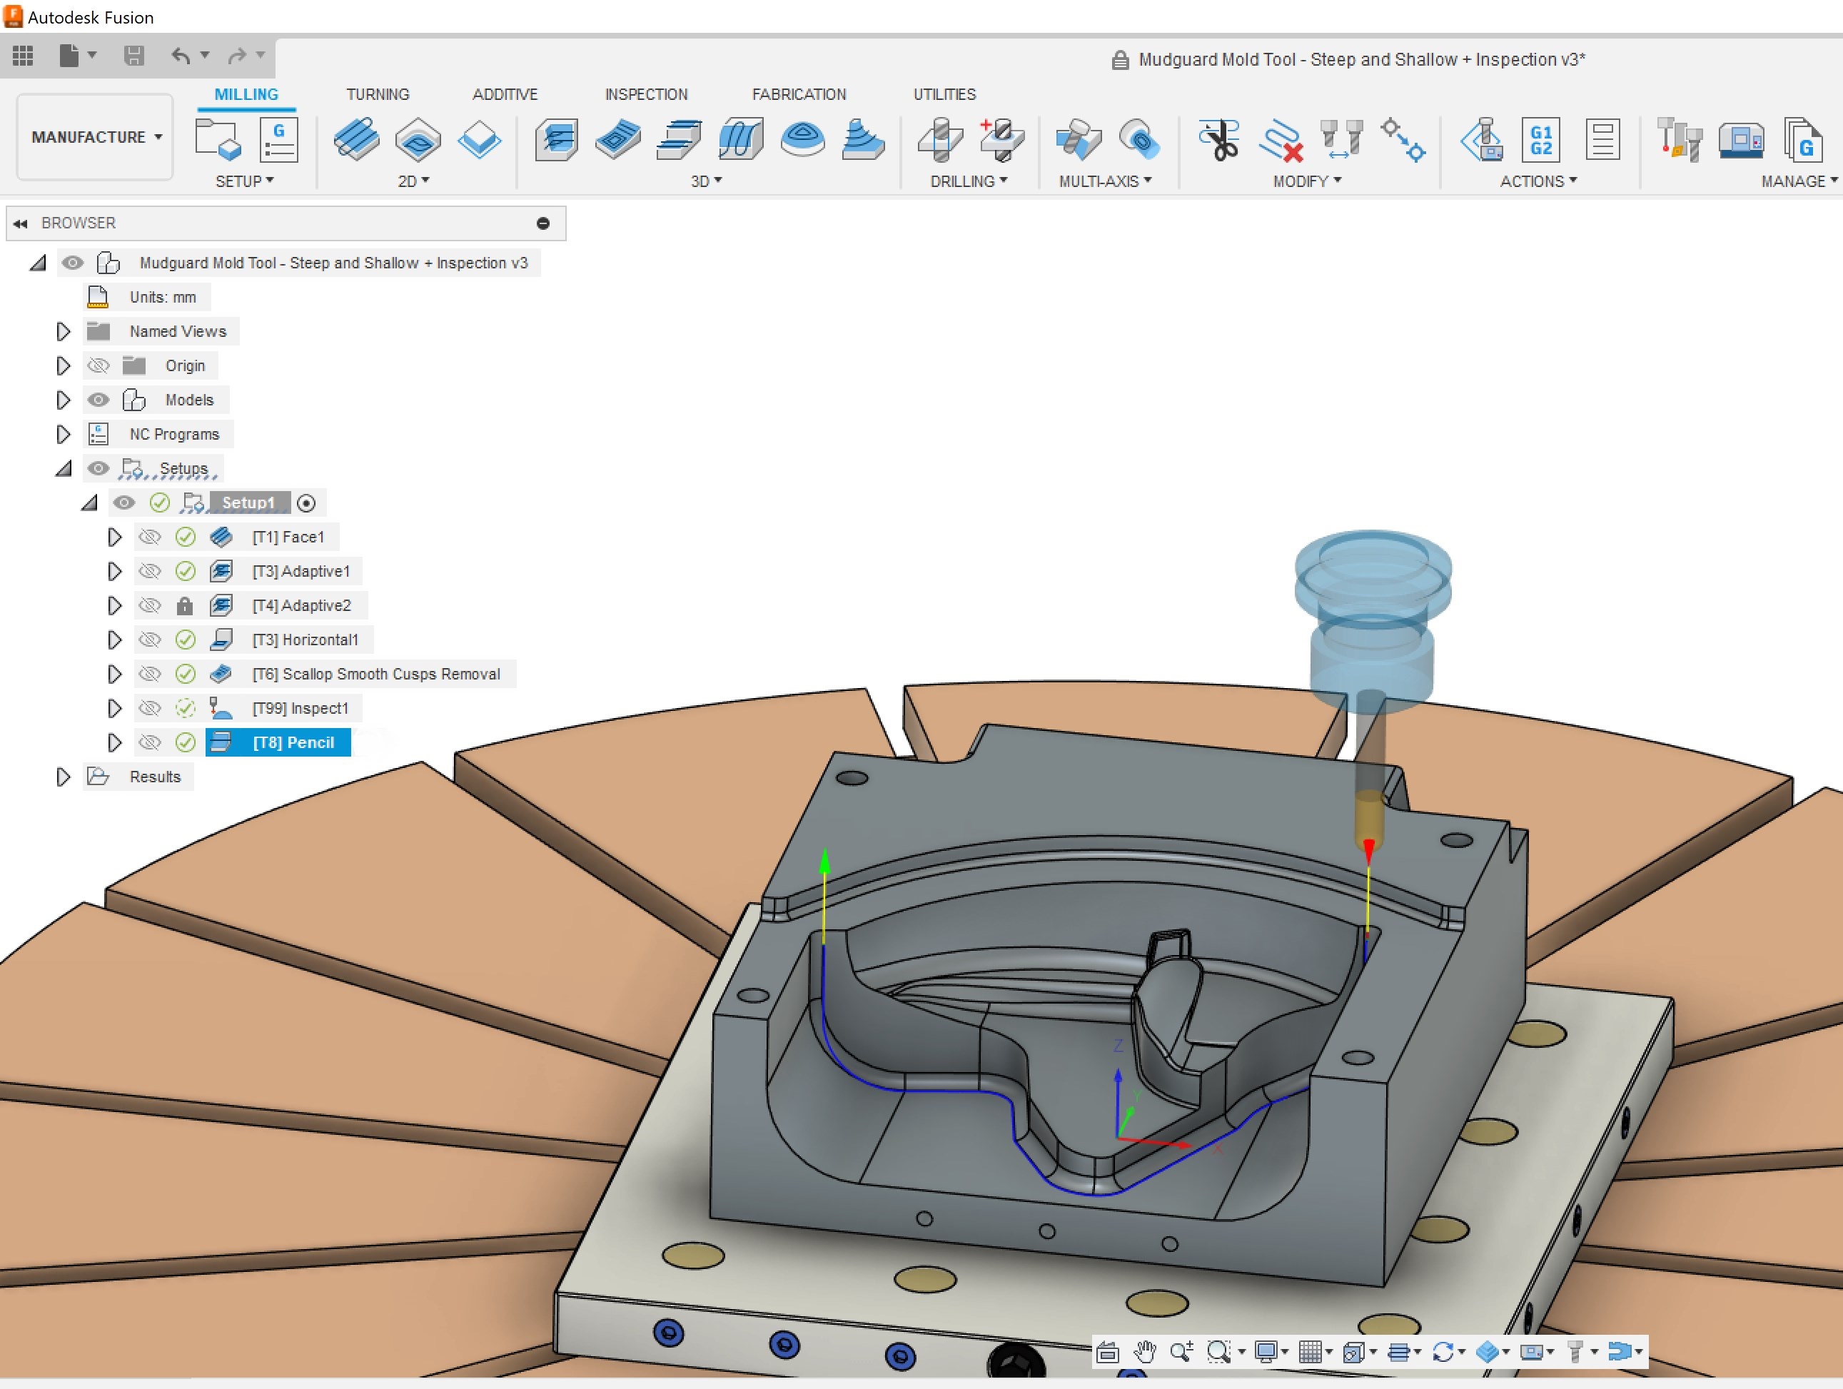Viewport: 1843px width, 1389px height.
Task: Show the [T1] Face1 toolpath
Action: pos(150,537)
